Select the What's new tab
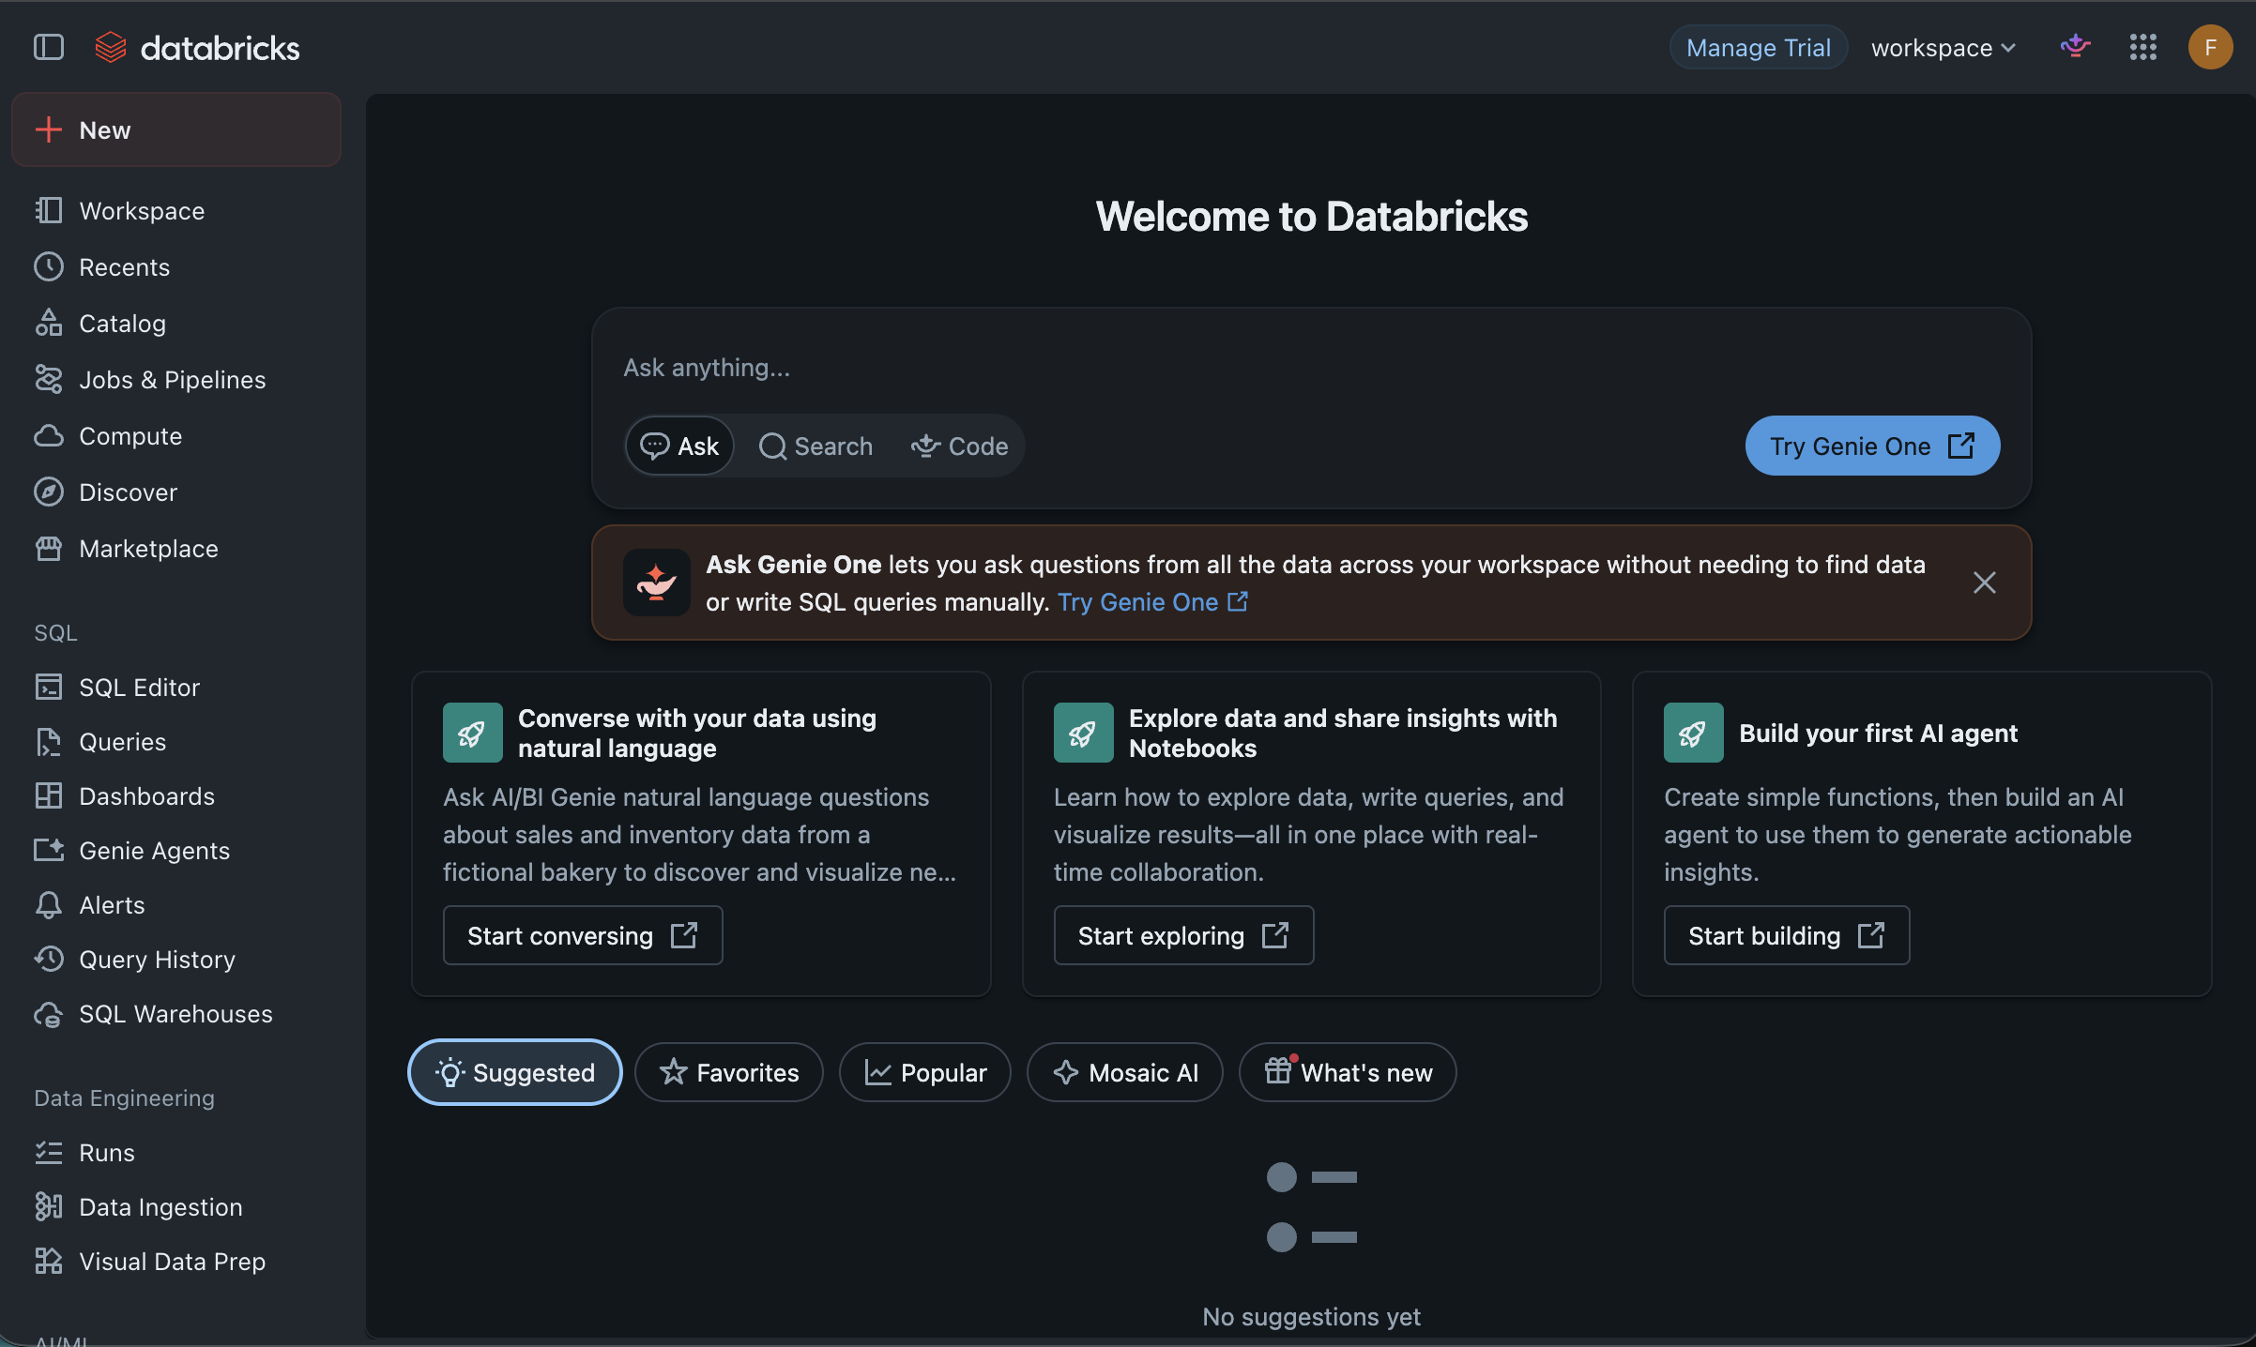The width and height of the screenshot is (2256, 1347). (1348, 1072)
